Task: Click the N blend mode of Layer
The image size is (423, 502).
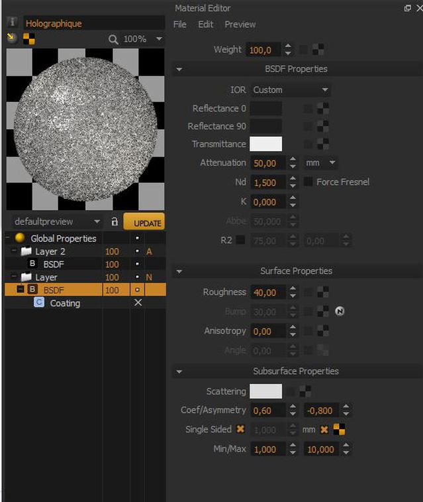Action: [x=149, y=277]
